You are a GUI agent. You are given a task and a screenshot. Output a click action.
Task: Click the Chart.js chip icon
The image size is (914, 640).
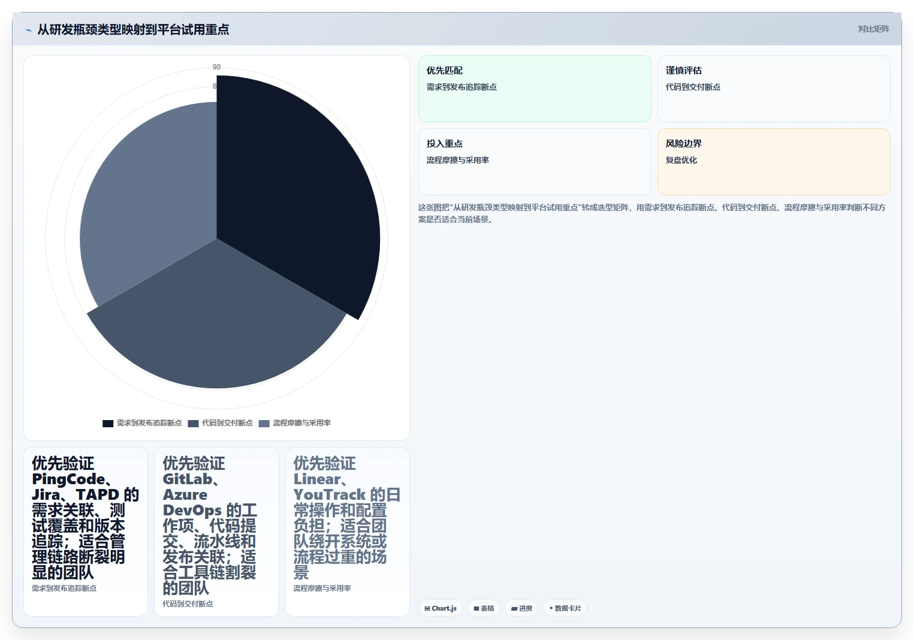tap(427, 608)
